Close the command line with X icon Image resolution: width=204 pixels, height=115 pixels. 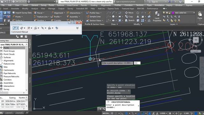click(100, 109)
